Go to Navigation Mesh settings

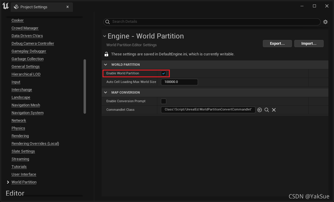tap(26, 105)
